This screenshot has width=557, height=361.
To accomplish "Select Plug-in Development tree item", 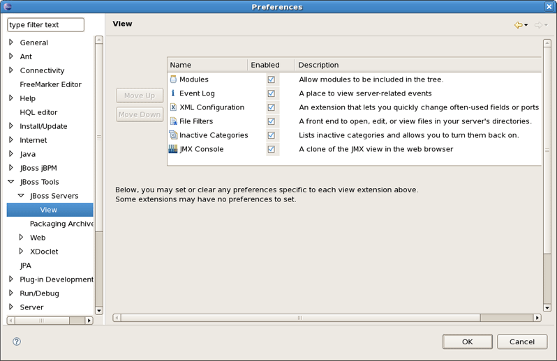I will click(x=57, y=279).
